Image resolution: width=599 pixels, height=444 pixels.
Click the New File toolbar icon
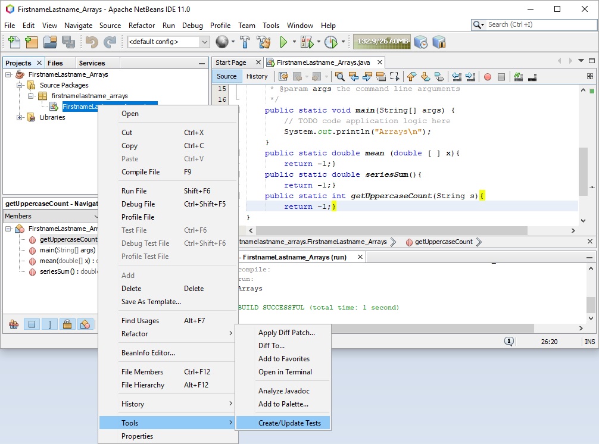(14, 42)
